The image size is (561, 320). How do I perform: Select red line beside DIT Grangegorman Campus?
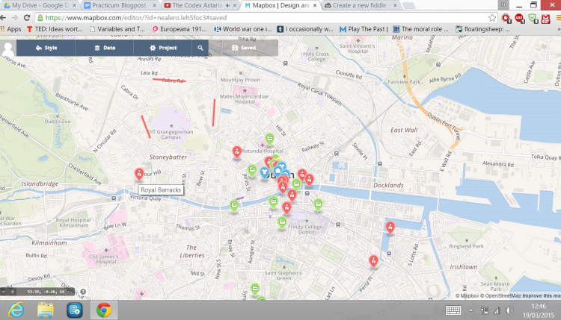[146, 126]
